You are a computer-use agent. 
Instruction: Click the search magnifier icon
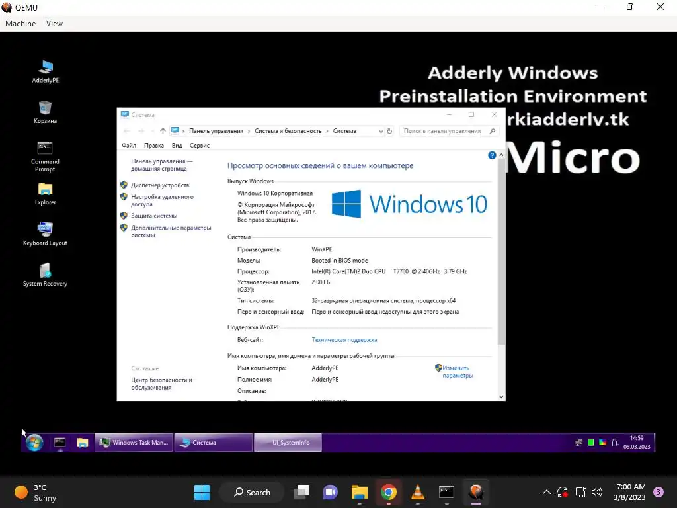point(493,131)
